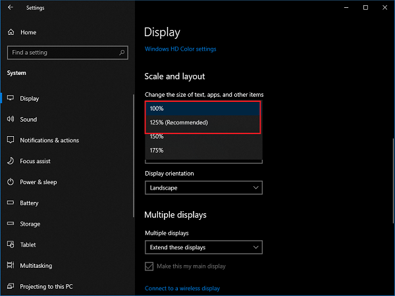Click Connect to a wireless display

(x=182, y=288)
